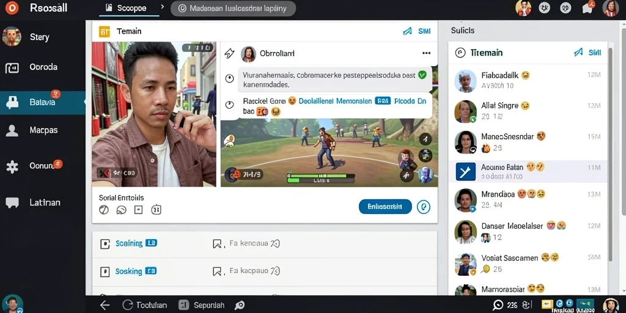
Task: Click the SiMl send icon in Temain header
Action: (407, 31)
